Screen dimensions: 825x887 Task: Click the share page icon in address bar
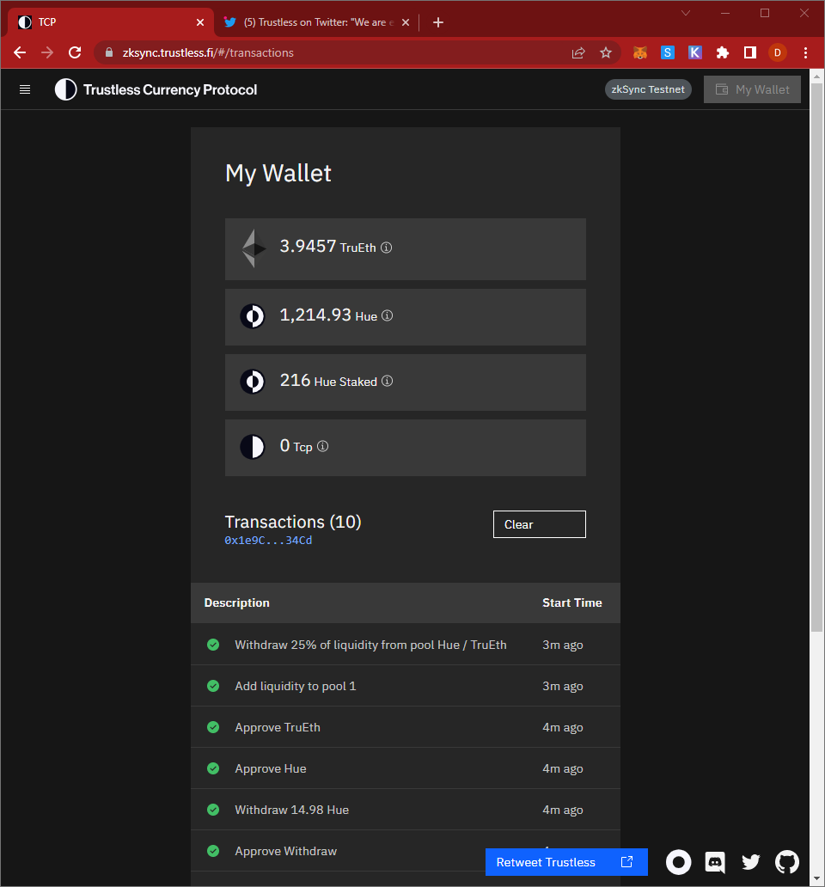pos(577,52)
